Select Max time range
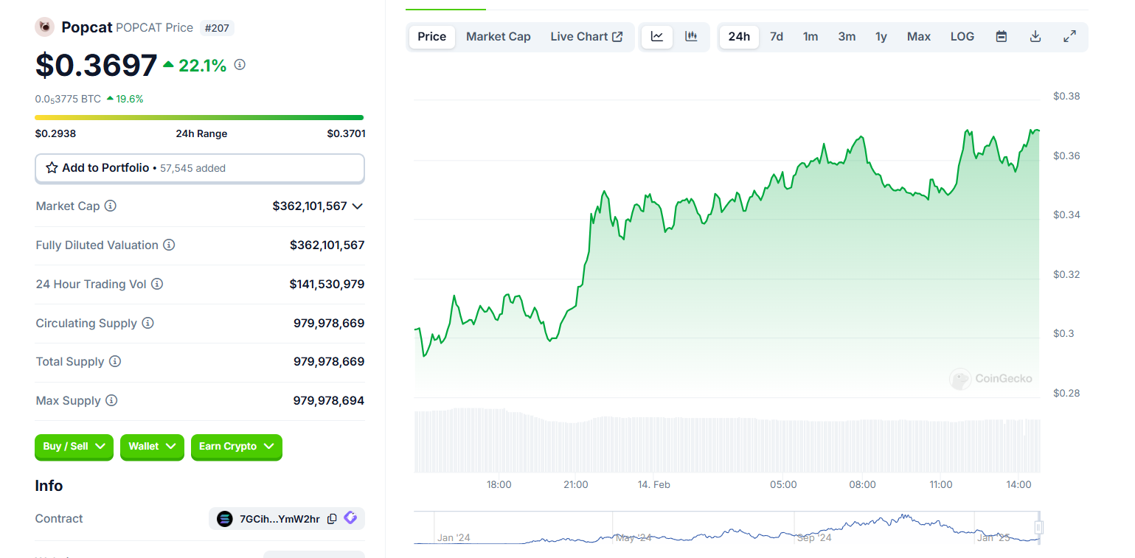This screenshot has width=1135, height=558. point(919,37)
